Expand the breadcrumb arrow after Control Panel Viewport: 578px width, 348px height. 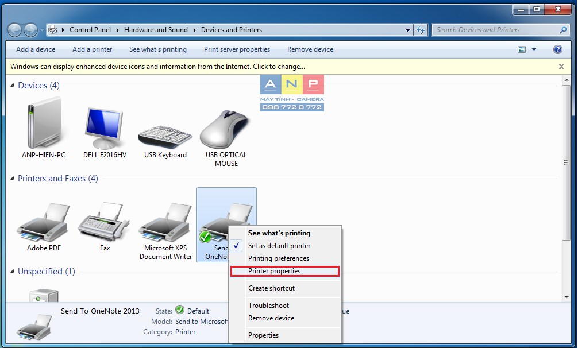click(x=118, y=30)
